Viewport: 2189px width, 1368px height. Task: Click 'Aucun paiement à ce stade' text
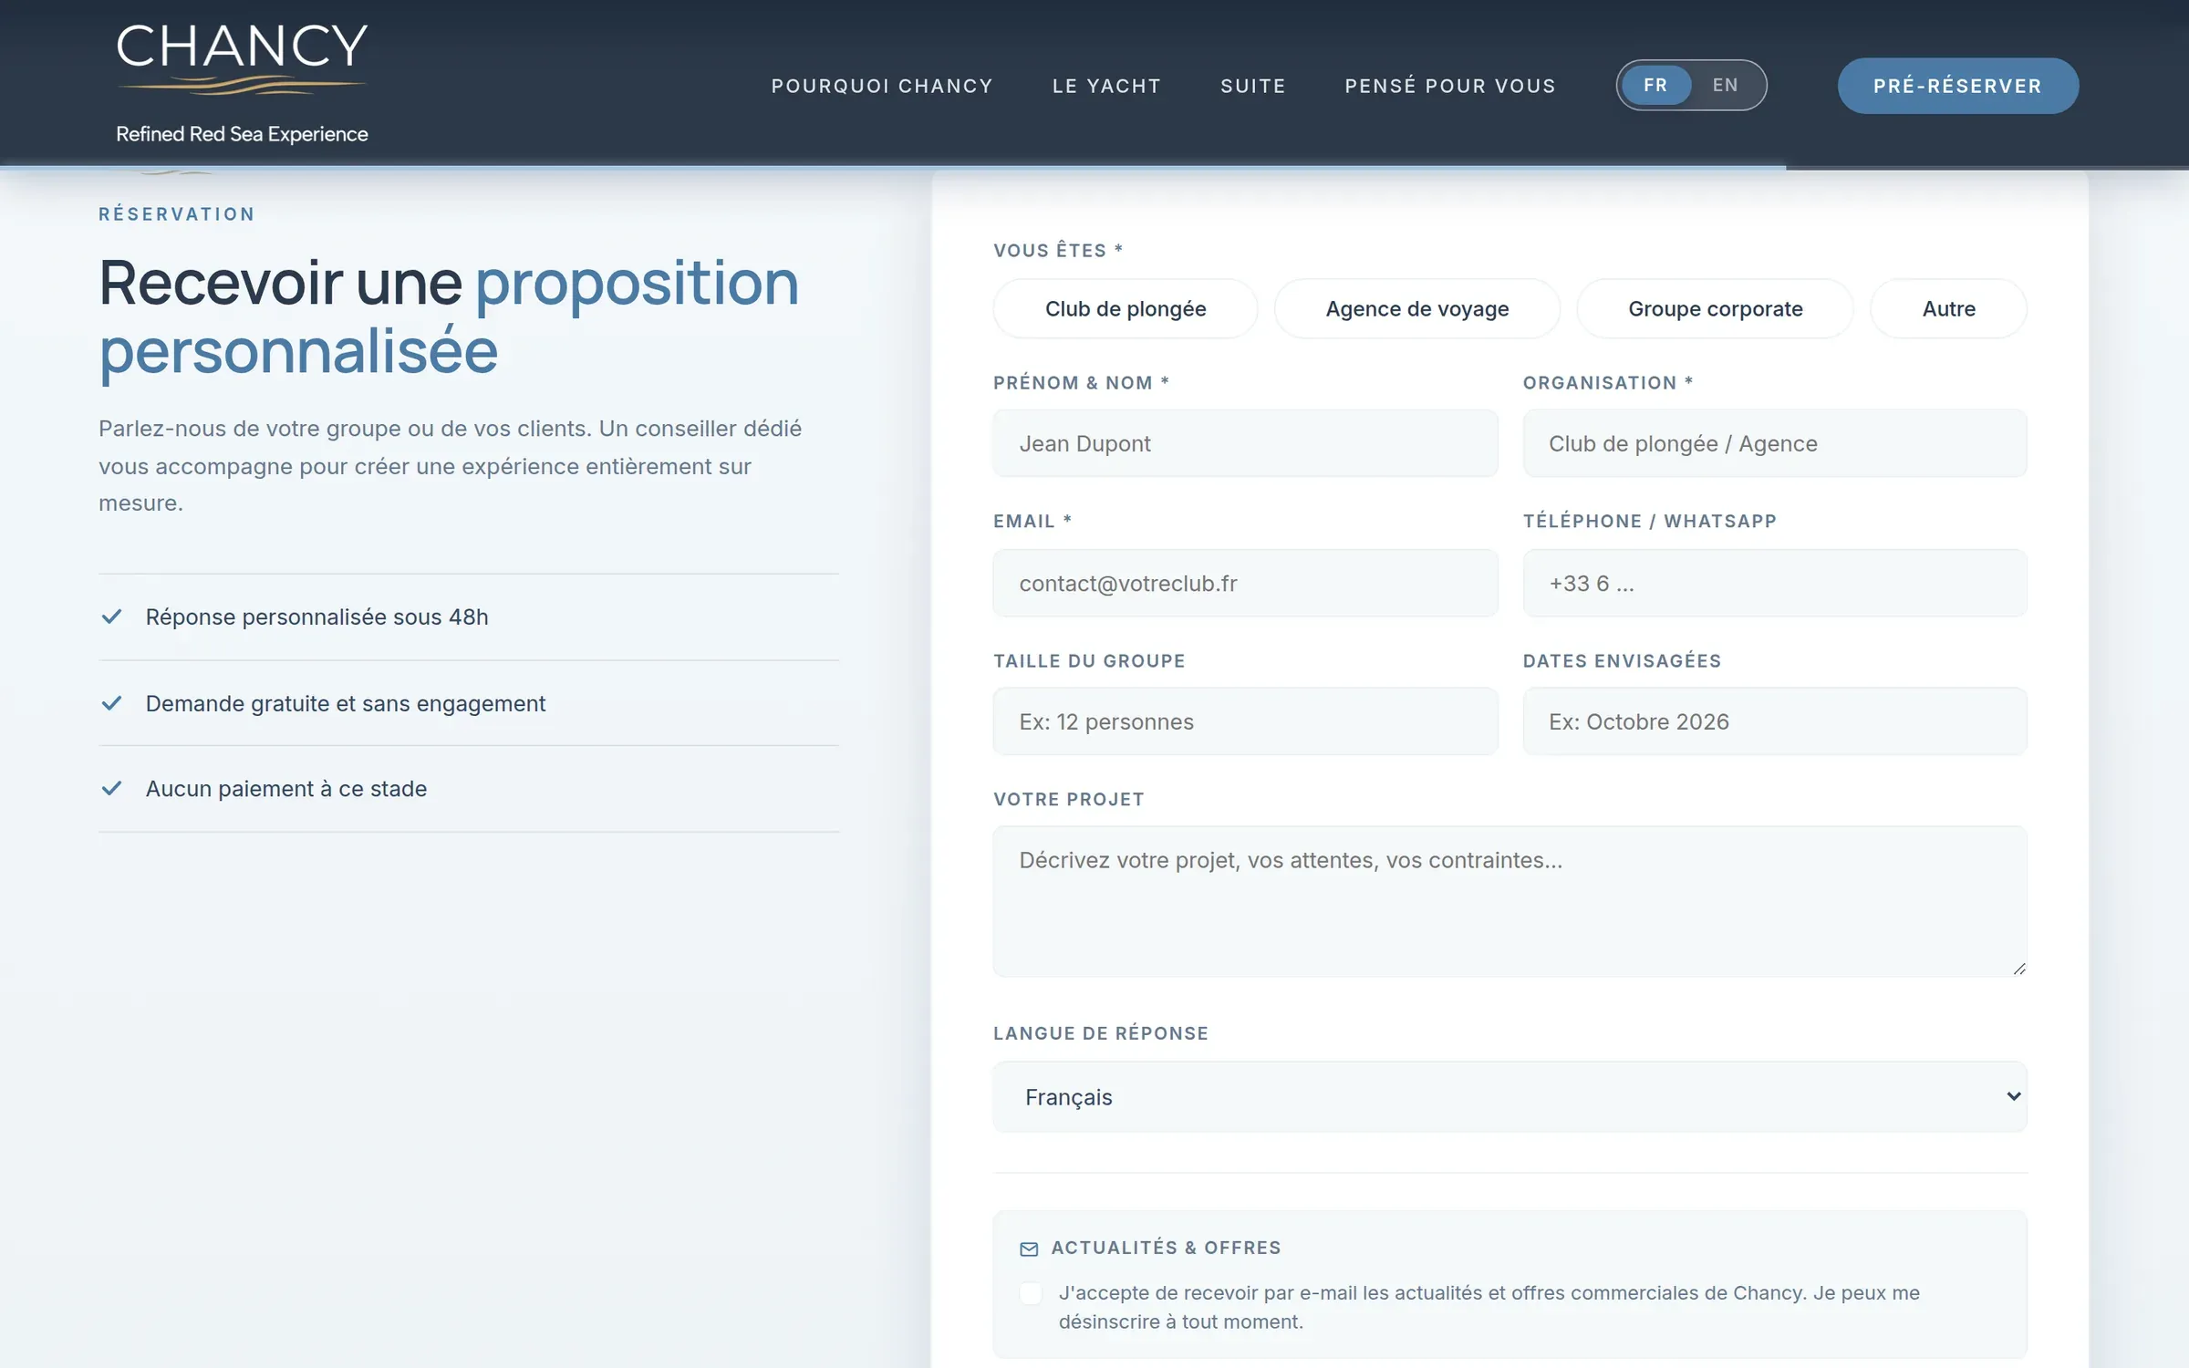286,789
